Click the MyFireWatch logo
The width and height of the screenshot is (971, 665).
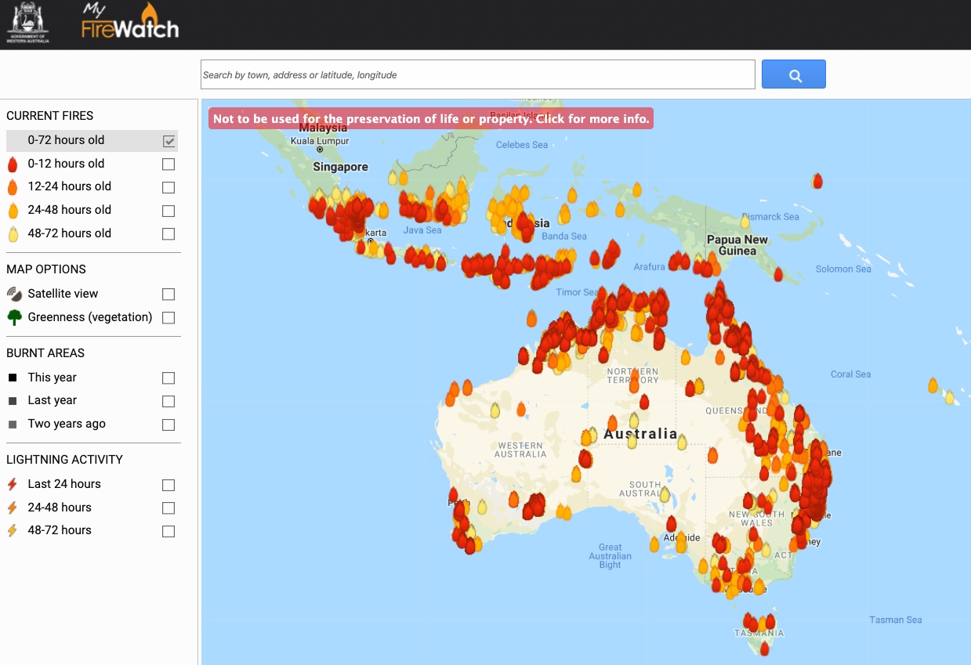pos(130,23)
